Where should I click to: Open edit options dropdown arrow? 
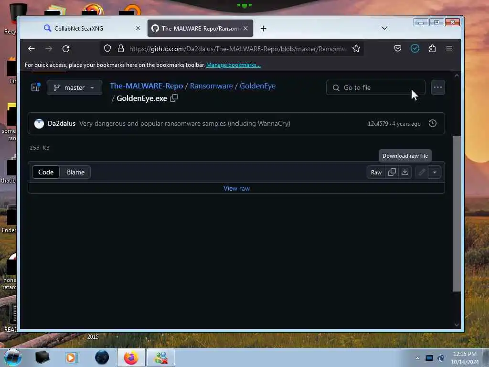tap(435, 172)
